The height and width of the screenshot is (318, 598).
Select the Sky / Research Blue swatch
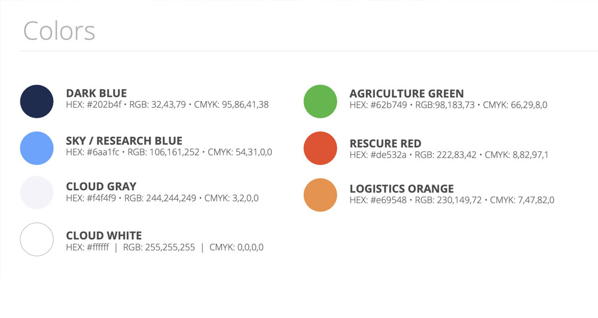[37, 148]
